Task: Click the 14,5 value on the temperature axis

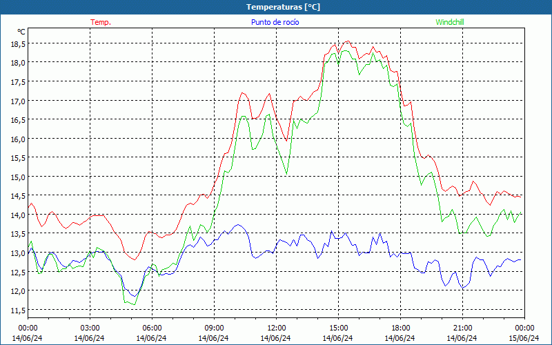Action: click(19, 196)
